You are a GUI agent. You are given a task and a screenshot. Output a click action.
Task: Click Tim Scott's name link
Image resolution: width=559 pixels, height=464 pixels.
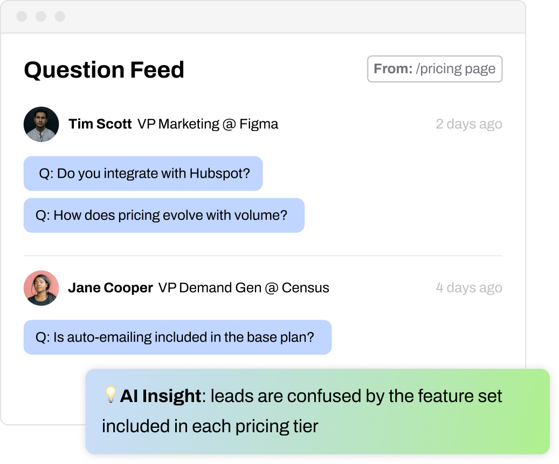pos(100,124)
